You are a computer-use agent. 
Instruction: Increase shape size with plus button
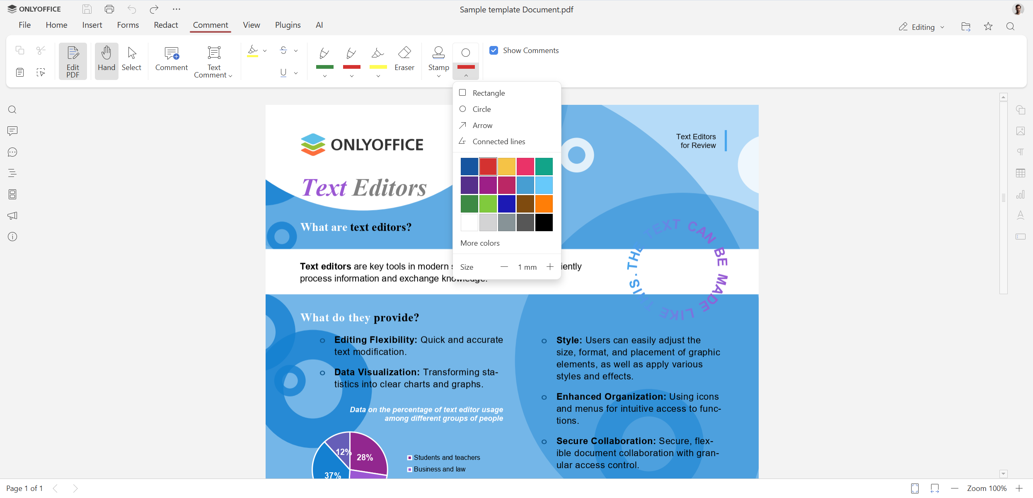(x=550, y=267)
